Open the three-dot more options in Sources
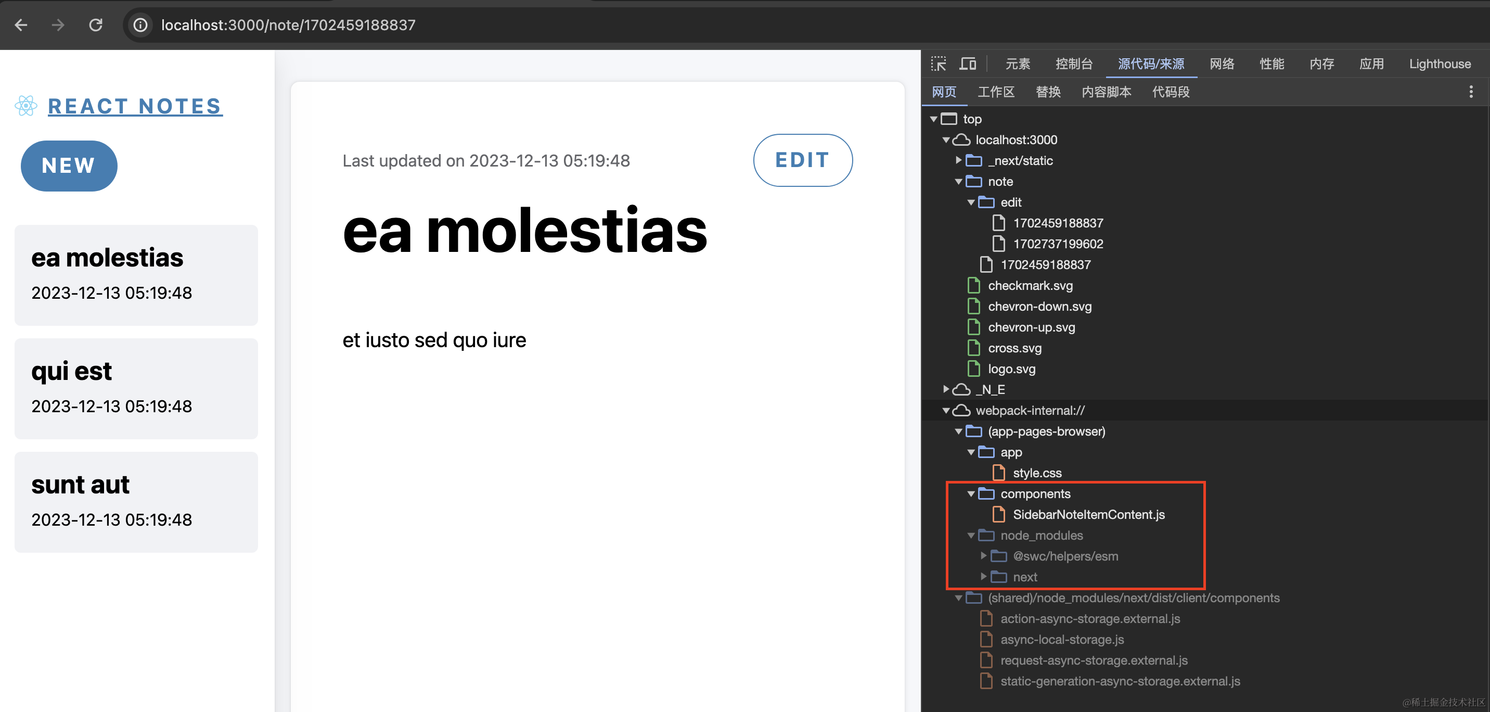This screenshot has width=1490, height=712. tap(1471, 92)
